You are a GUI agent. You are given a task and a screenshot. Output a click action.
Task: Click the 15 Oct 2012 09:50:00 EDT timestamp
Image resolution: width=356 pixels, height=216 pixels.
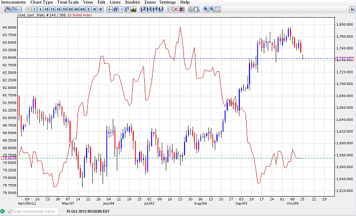[88, 211]
